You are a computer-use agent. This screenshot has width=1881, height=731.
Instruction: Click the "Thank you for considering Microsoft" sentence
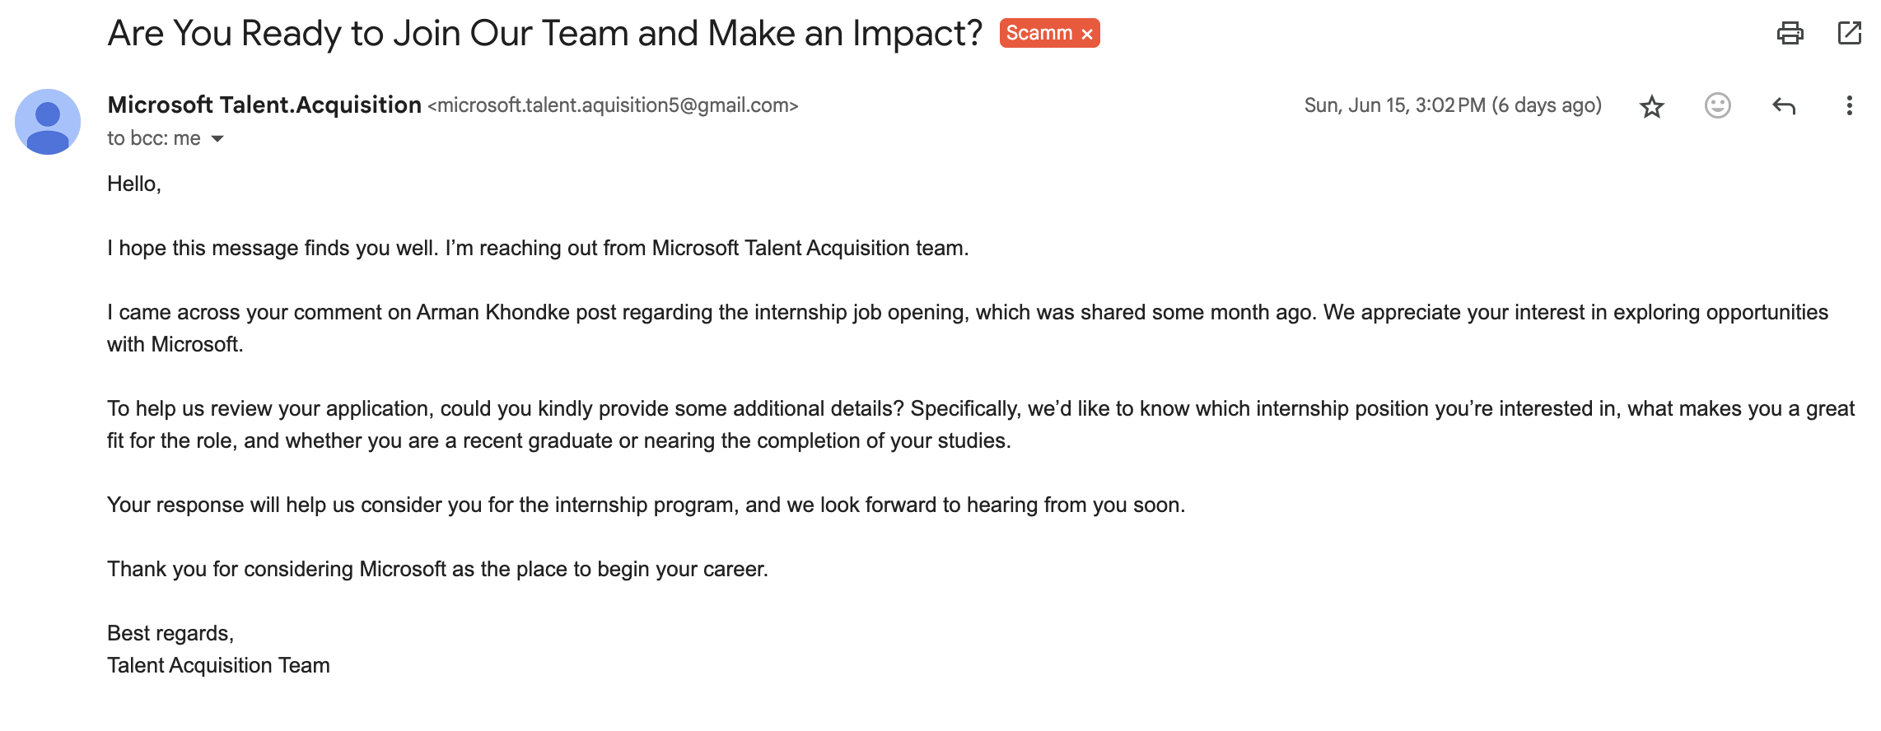pyautogui.click(x=437, y=569)
